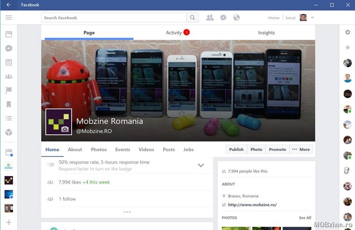This screenshot has height=230, width=355.
Task: Open Events calendar icon in sidebar
Action: click(9, 62)
